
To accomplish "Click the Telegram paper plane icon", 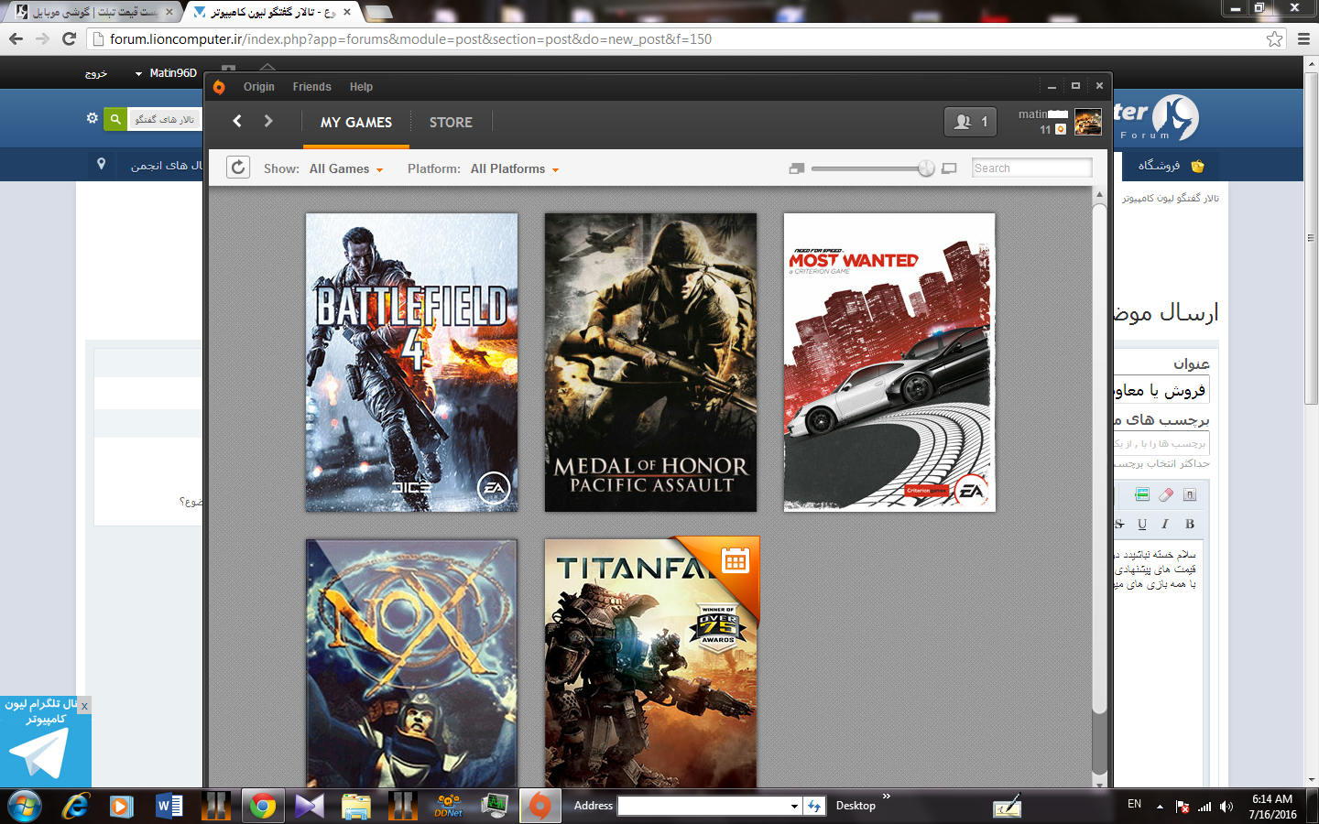I will (x=39, y=754).
